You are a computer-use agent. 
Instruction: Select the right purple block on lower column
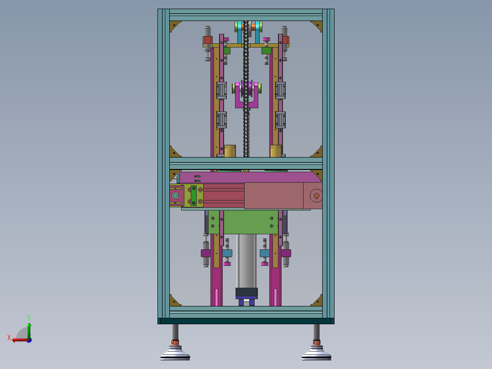pyautogui.click(x=286, y=253)
